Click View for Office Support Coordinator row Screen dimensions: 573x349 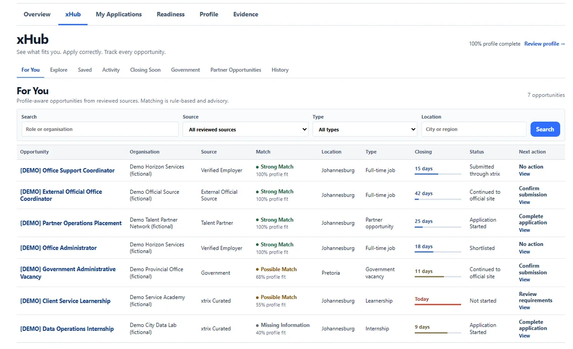pyautogui.click(x=524, y=174)
